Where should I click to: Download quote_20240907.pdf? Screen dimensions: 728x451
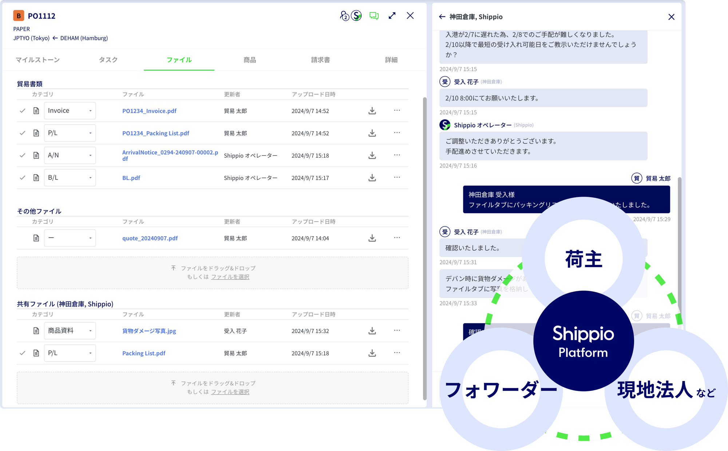click(372, 238)
